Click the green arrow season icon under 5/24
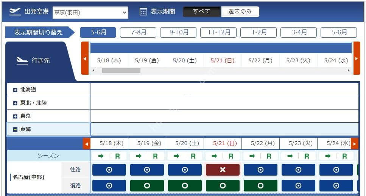 [x=328, y=156]
